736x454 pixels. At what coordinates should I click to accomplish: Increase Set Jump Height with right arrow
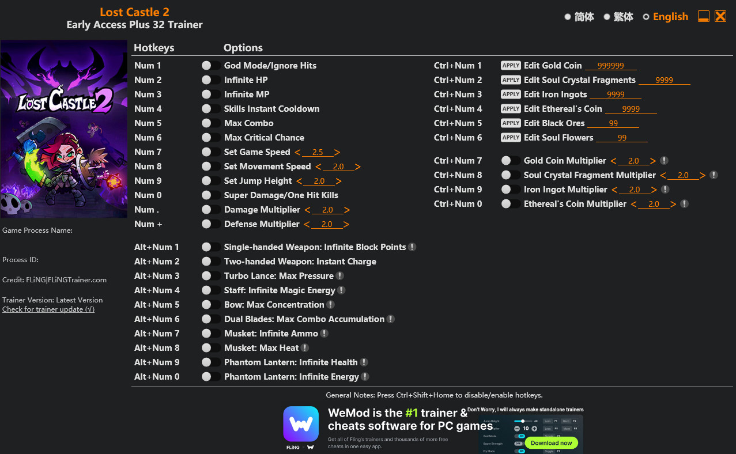338,181
